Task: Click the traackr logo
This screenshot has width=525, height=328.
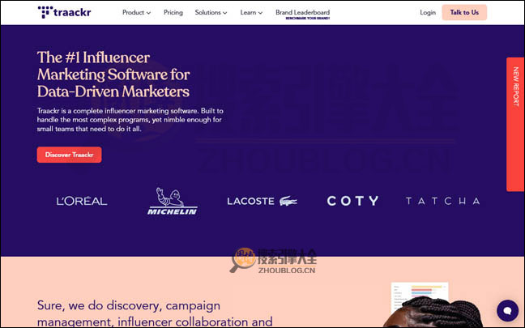Action: coord(64,12)
